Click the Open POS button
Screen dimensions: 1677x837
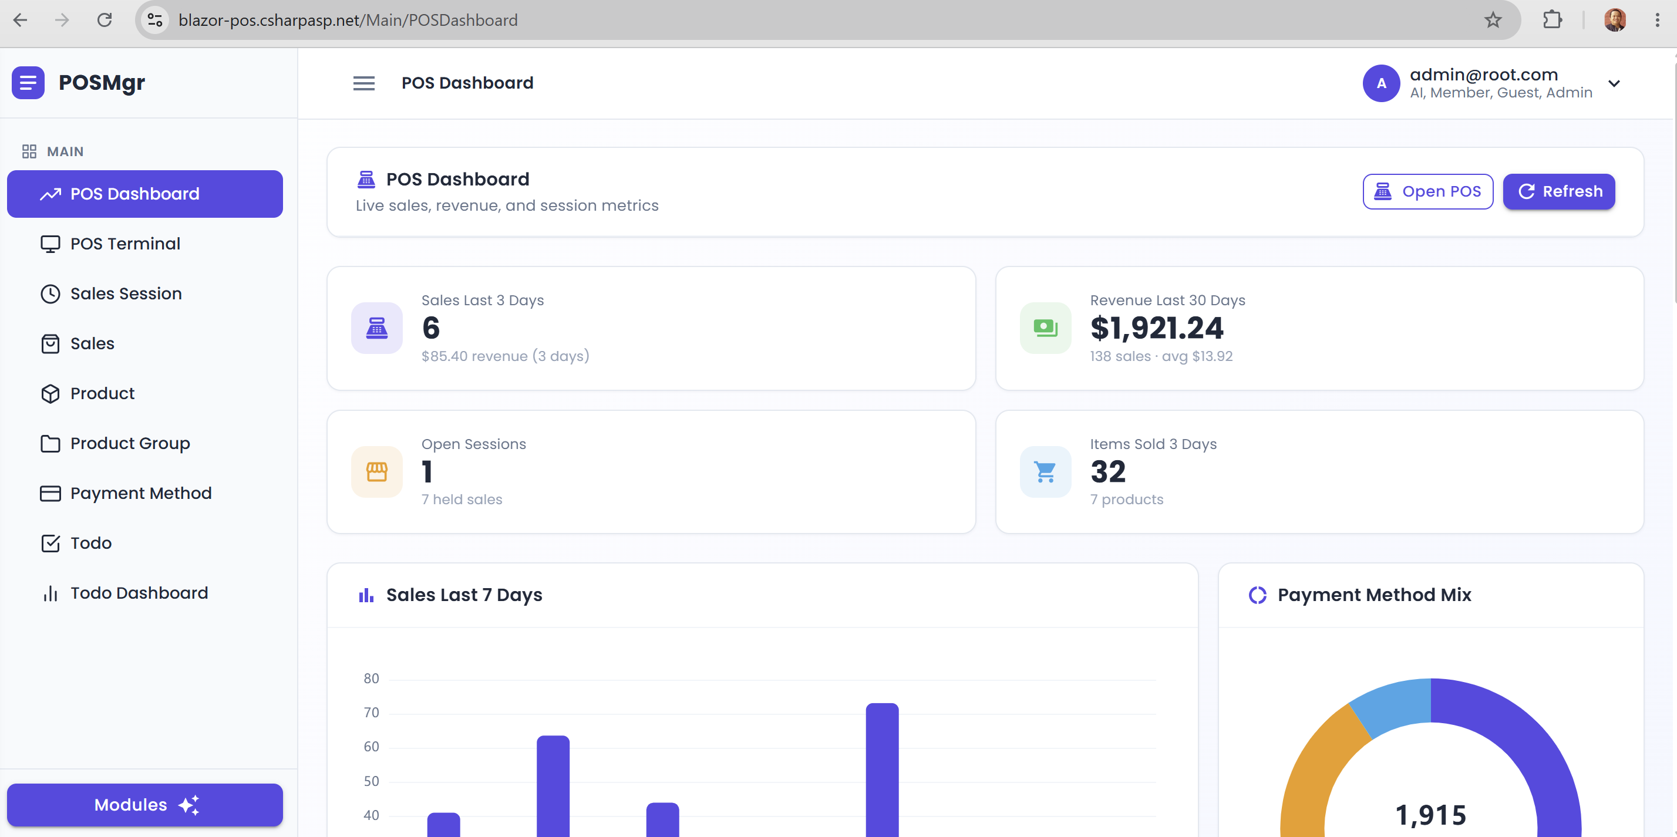(x=1427, y=191)
